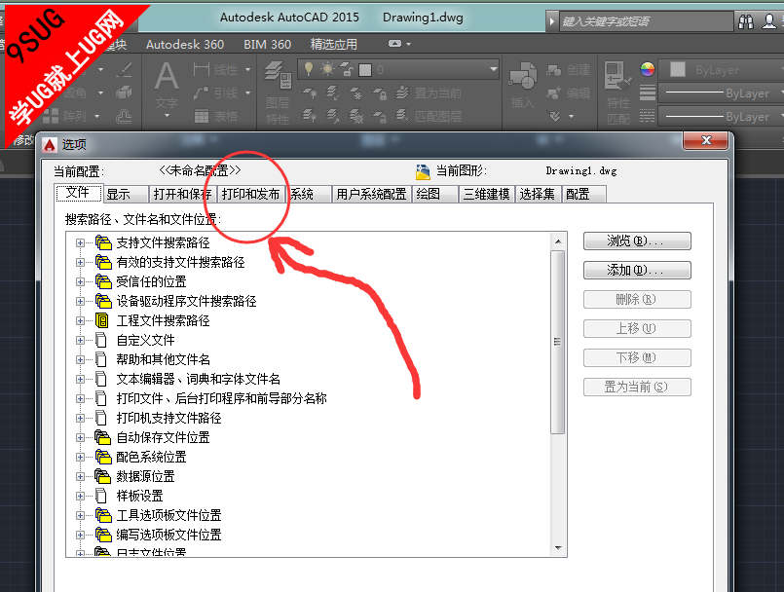Viewport: 784px width, 592px height.
Task: Expand the 有效的支持文件搜索路径 node
Action: tap(80, 263)
